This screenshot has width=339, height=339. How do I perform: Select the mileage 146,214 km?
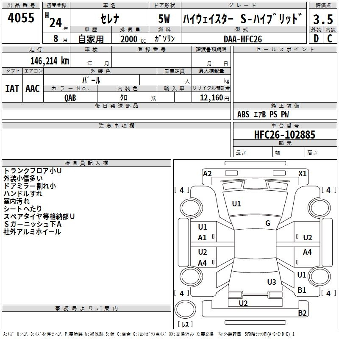50,61
